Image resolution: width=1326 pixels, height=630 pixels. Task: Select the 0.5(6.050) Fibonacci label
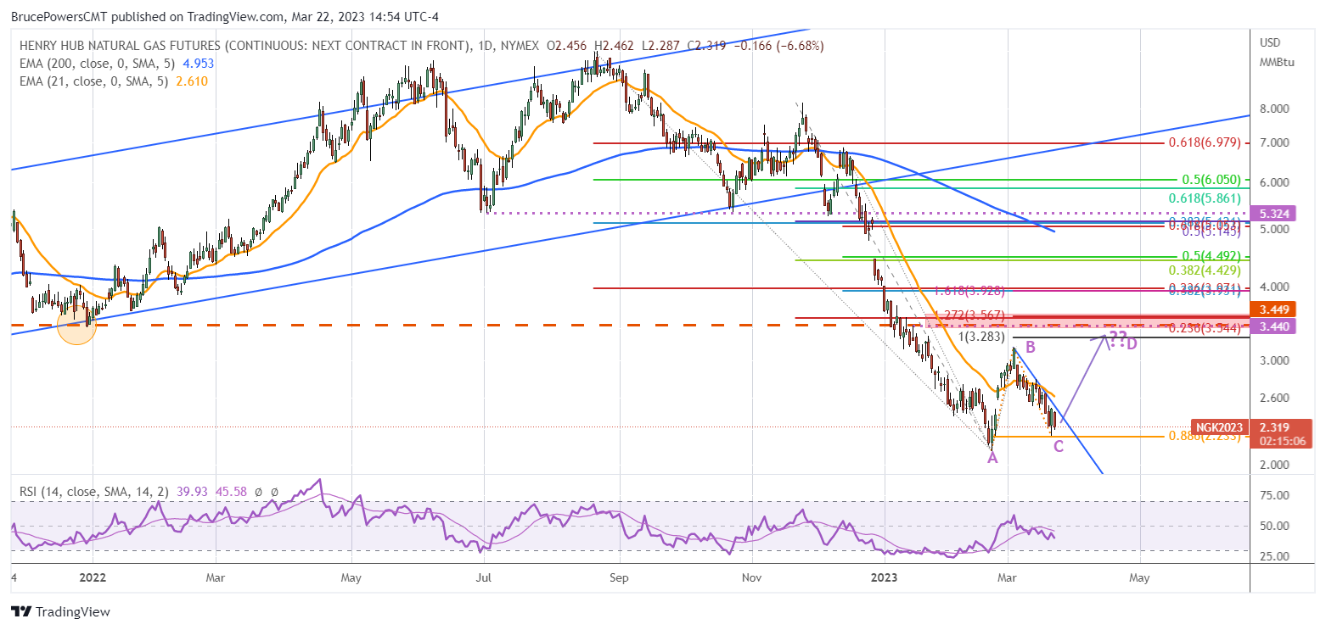click(1212, 180)
